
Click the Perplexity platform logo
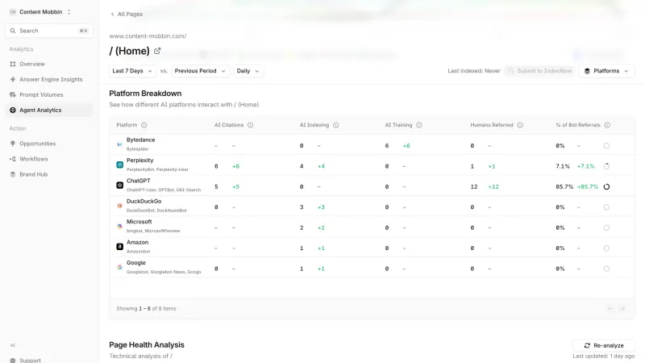[x=119, y=165]
